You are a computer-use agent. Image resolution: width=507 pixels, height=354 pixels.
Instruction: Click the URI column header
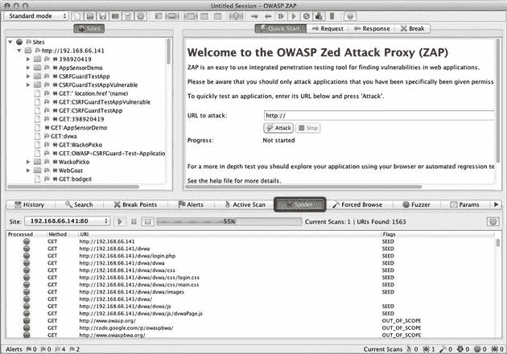click(229, 234)
